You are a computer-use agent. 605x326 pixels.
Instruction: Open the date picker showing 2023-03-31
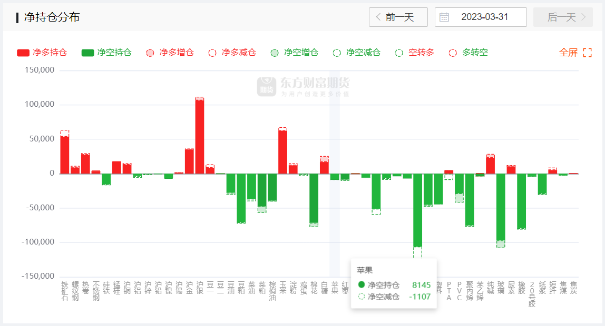(481, 17)
